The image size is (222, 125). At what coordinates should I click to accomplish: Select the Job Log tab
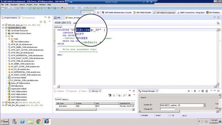[95, 91]
